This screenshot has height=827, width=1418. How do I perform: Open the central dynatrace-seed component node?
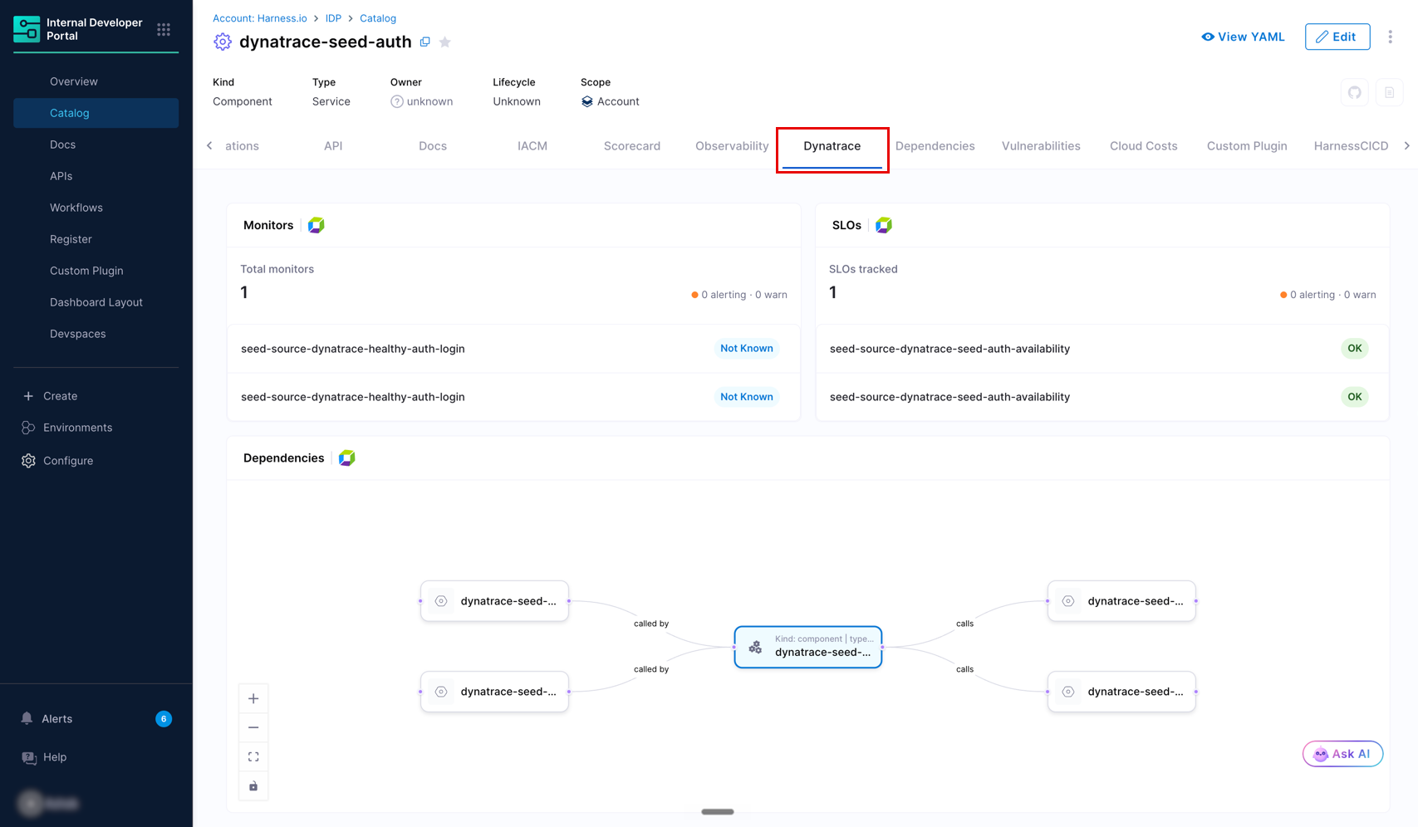[807, 647]
